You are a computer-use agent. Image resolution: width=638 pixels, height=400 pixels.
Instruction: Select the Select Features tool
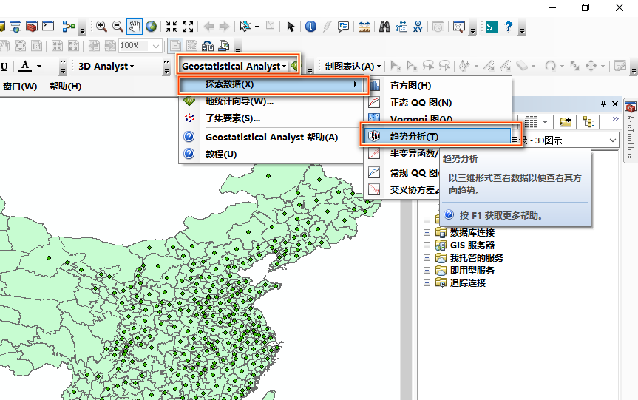click(x=245, y=27)
